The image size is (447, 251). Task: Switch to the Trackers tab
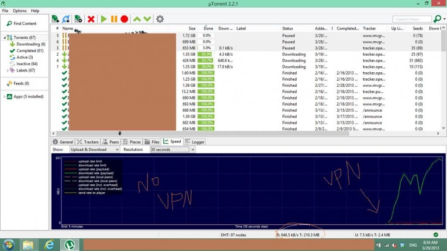87,142
